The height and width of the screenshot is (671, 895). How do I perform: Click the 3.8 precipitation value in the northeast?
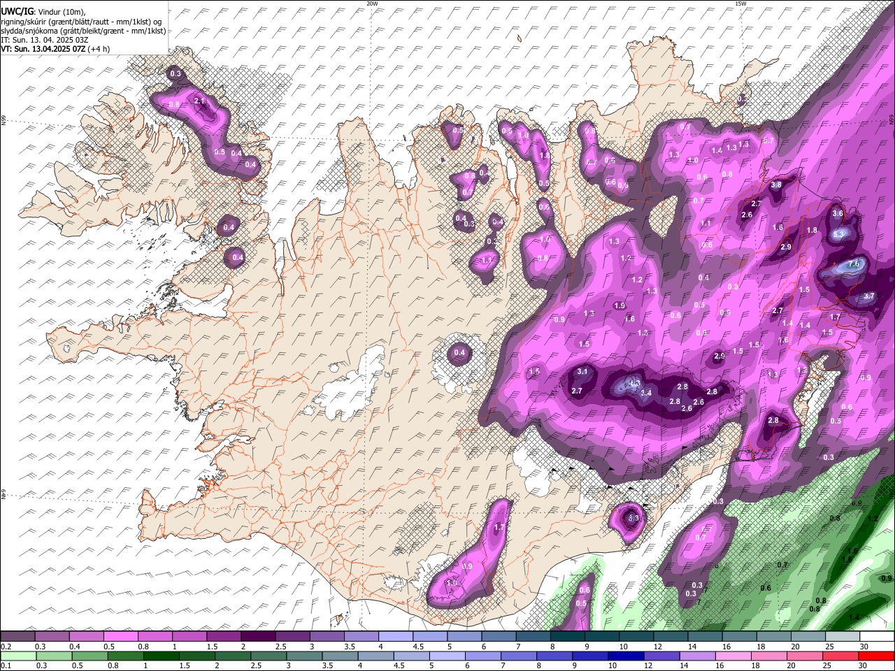click(776, 185)
